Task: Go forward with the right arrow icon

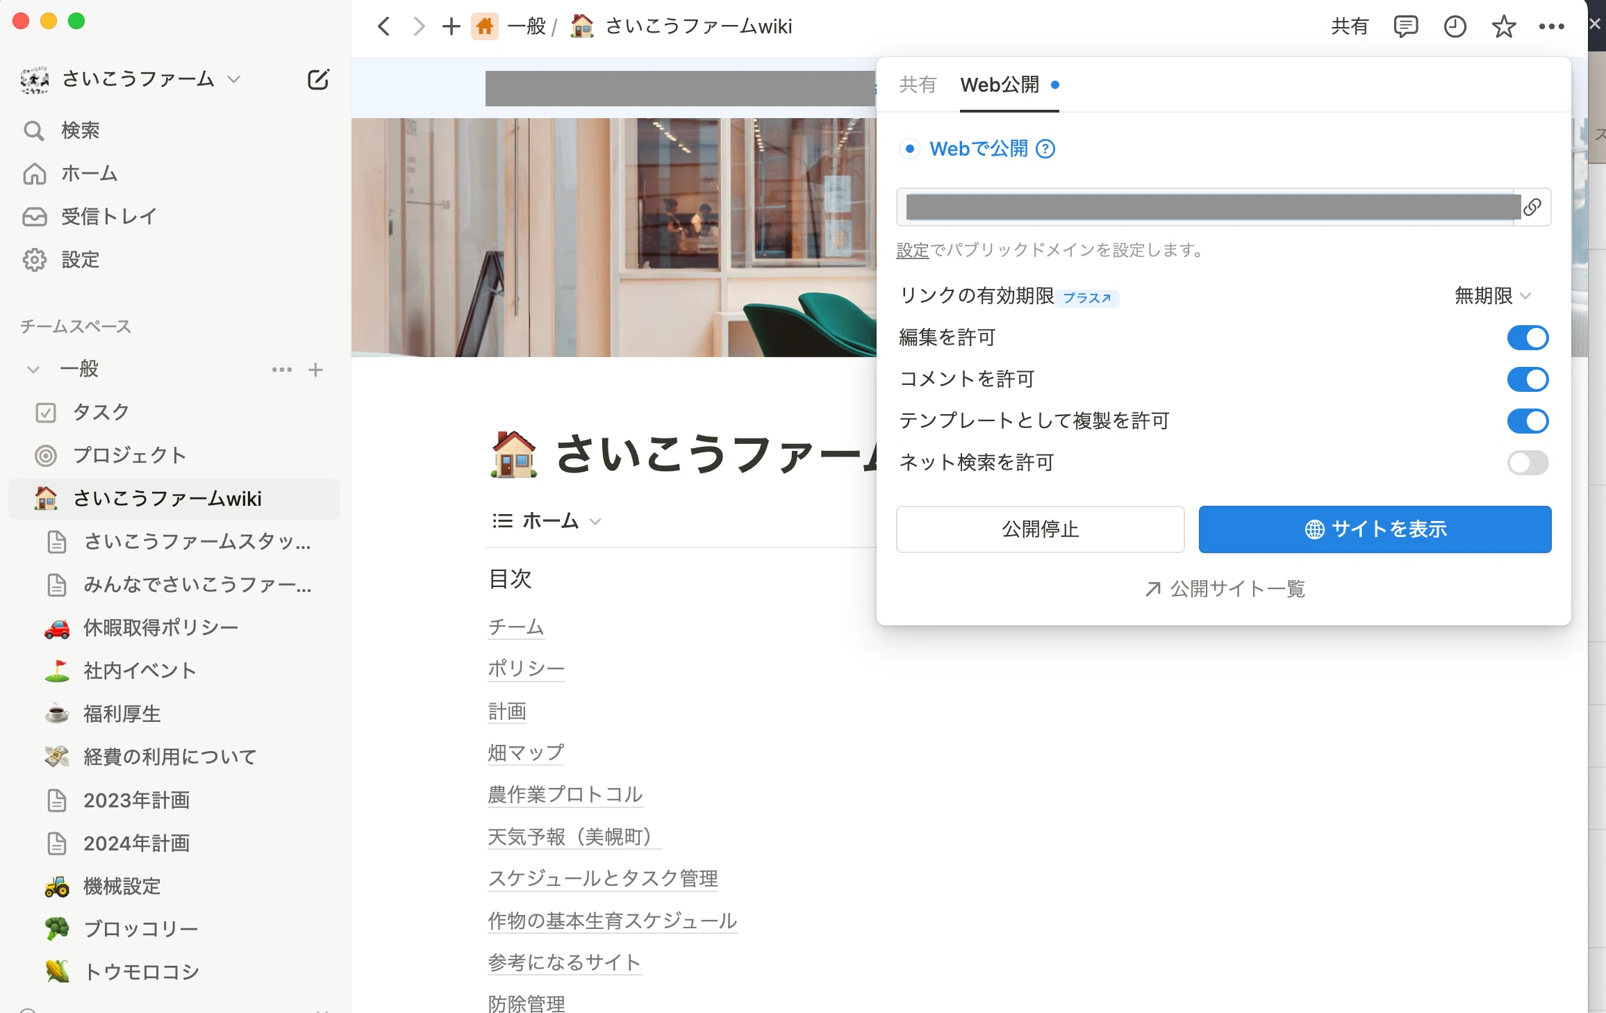Action: 418,27
